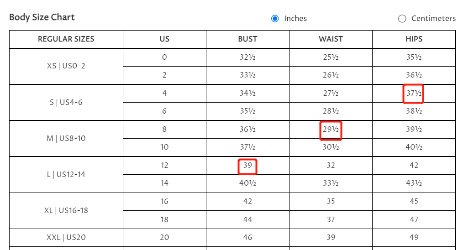The height and width of the screenshot is (250, 458).
Task: Click the Body Size Chart heading
Action: tap(42, 17)
